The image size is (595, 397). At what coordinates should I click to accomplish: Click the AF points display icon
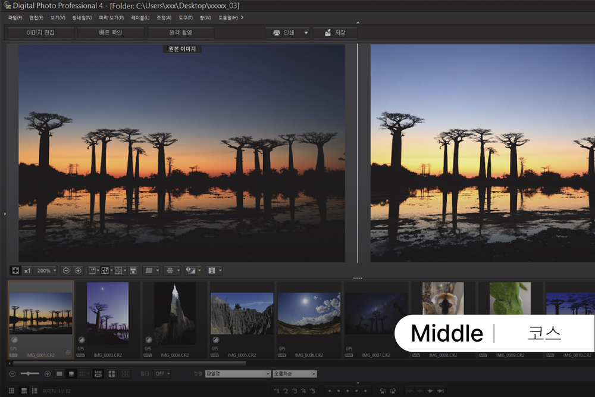tap(170, 271)
